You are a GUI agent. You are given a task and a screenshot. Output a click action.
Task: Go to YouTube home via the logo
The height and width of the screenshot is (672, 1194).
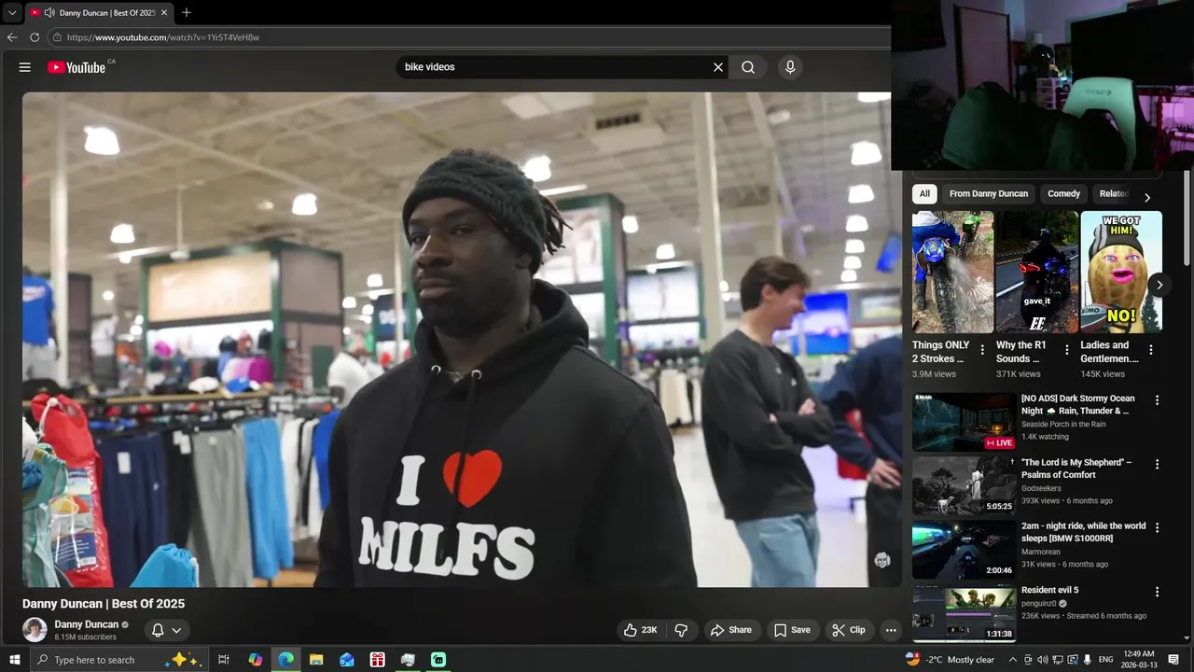click(76, 67)
